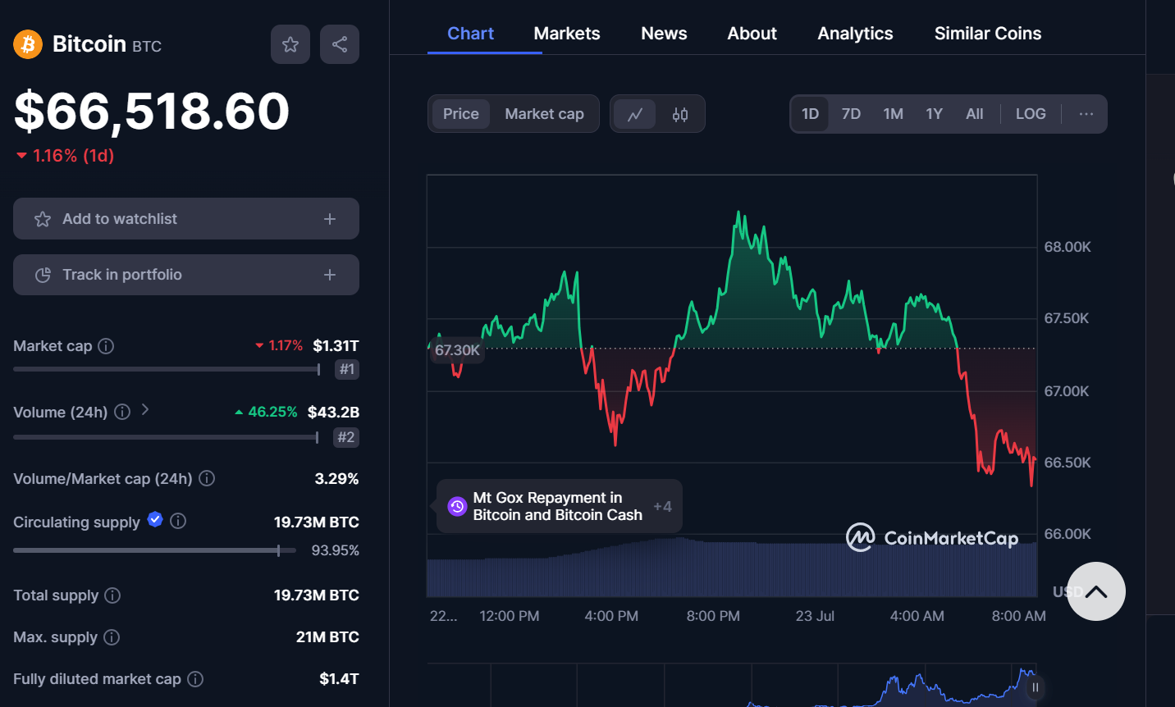Open extra chart options via ellipsis menu

click(1086, 113)
